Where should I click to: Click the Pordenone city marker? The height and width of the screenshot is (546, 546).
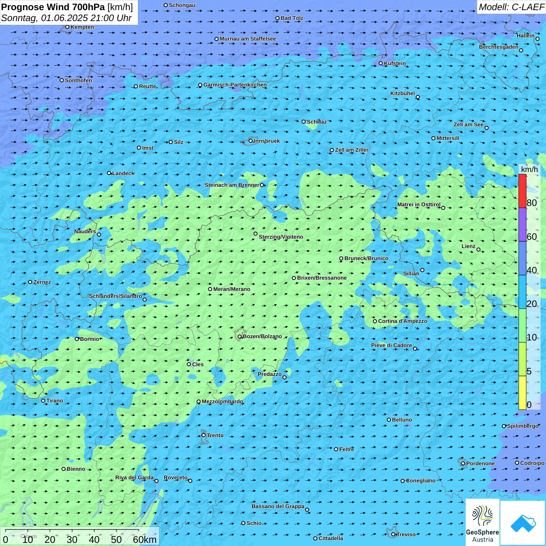463,463
